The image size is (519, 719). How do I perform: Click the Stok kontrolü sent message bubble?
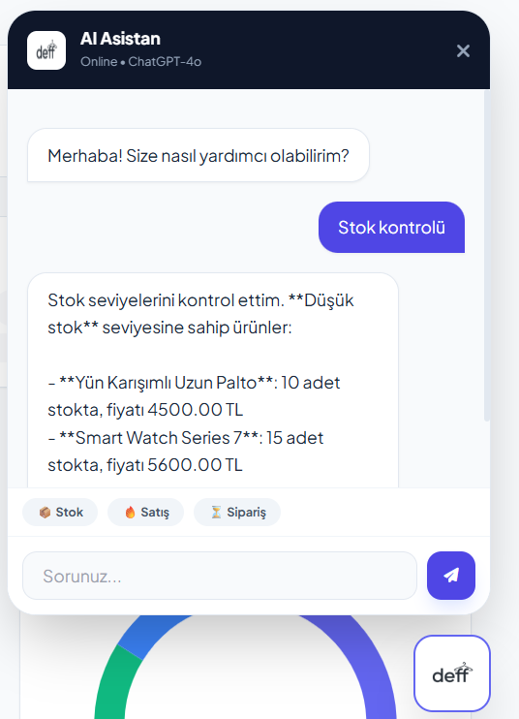(391, 228)
